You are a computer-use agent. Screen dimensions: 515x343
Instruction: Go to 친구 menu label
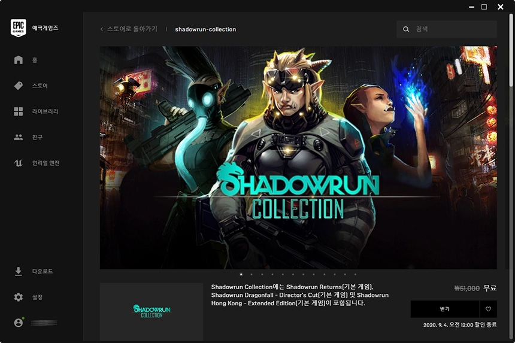click(37, 137)
